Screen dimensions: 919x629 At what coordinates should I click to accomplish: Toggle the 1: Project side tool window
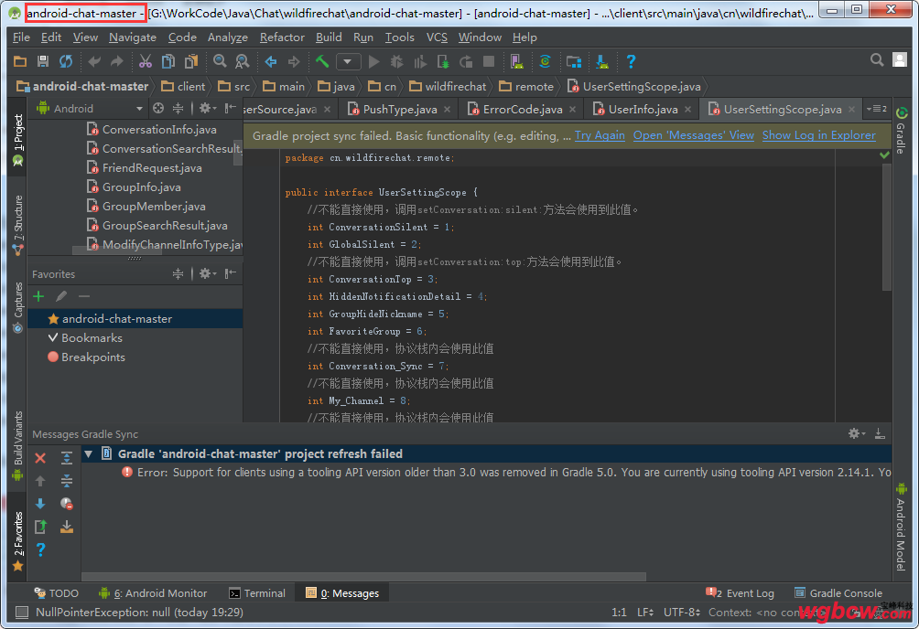pyautogui.click(x=17, y=141)
